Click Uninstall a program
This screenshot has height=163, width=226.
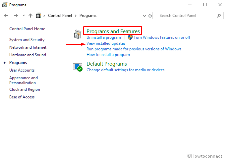[x=104, y=37]
